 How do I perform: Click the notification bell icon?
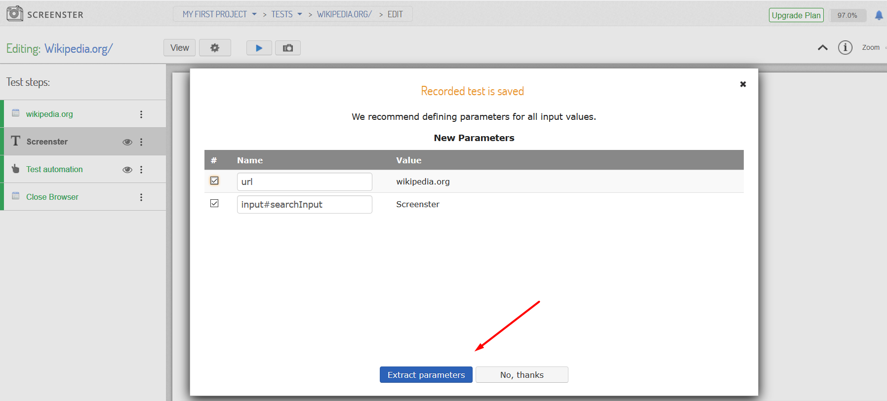[x=879, y=15]
